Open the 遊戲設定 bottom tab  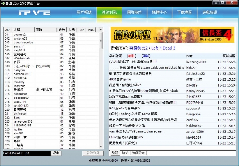point(138,153)
